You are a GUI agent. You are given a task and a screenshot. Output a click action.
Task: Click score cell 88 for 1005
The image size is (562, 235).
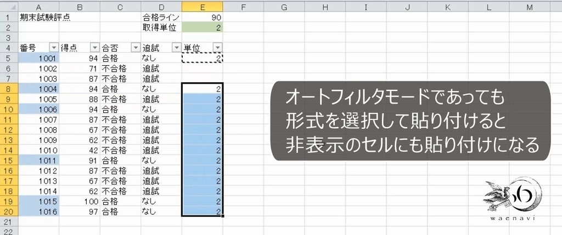click(x=80, y=99)
